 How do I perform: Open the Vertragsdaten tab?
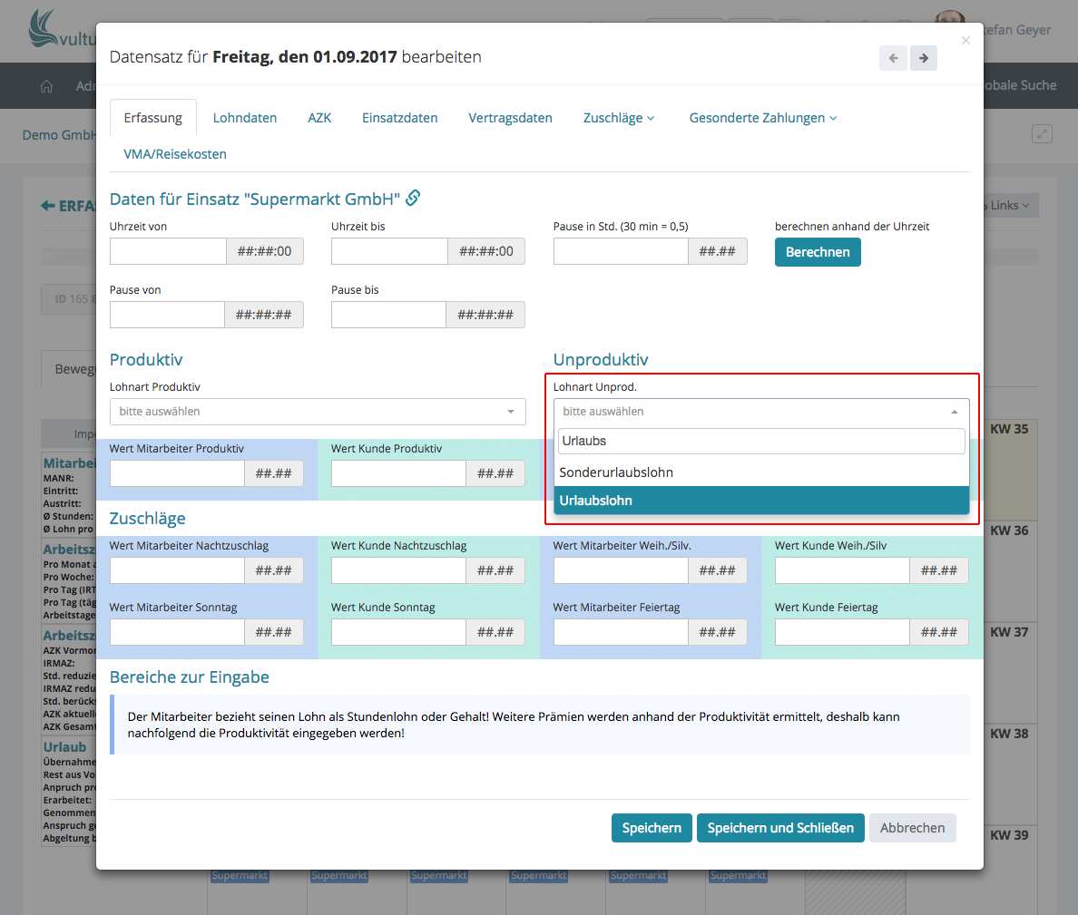510,118
